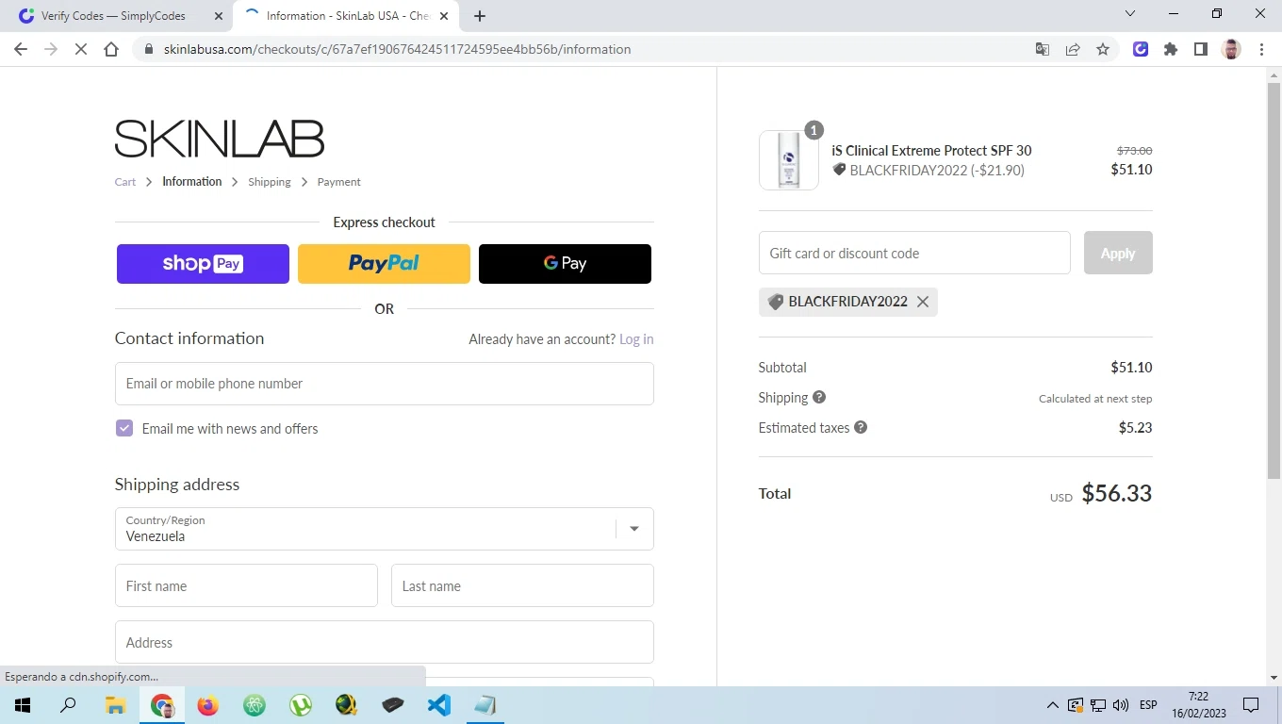
Task: Click the taskbar clock and date
Action: pos(1198,705)
